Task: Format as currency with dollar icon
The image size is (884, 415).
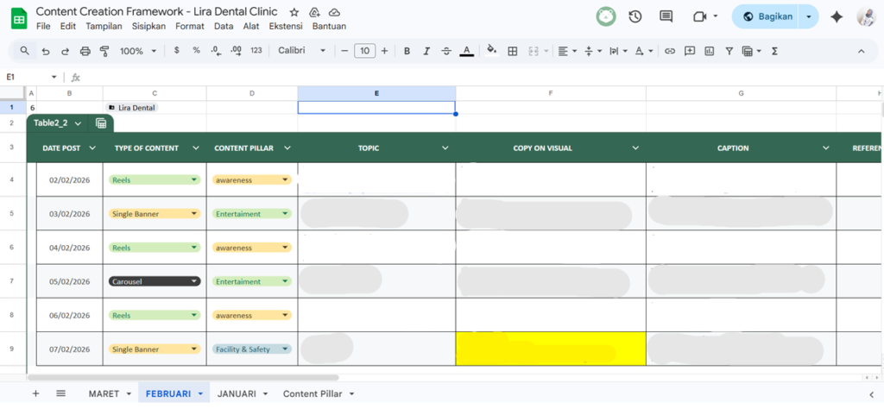Action: (176, 51)
